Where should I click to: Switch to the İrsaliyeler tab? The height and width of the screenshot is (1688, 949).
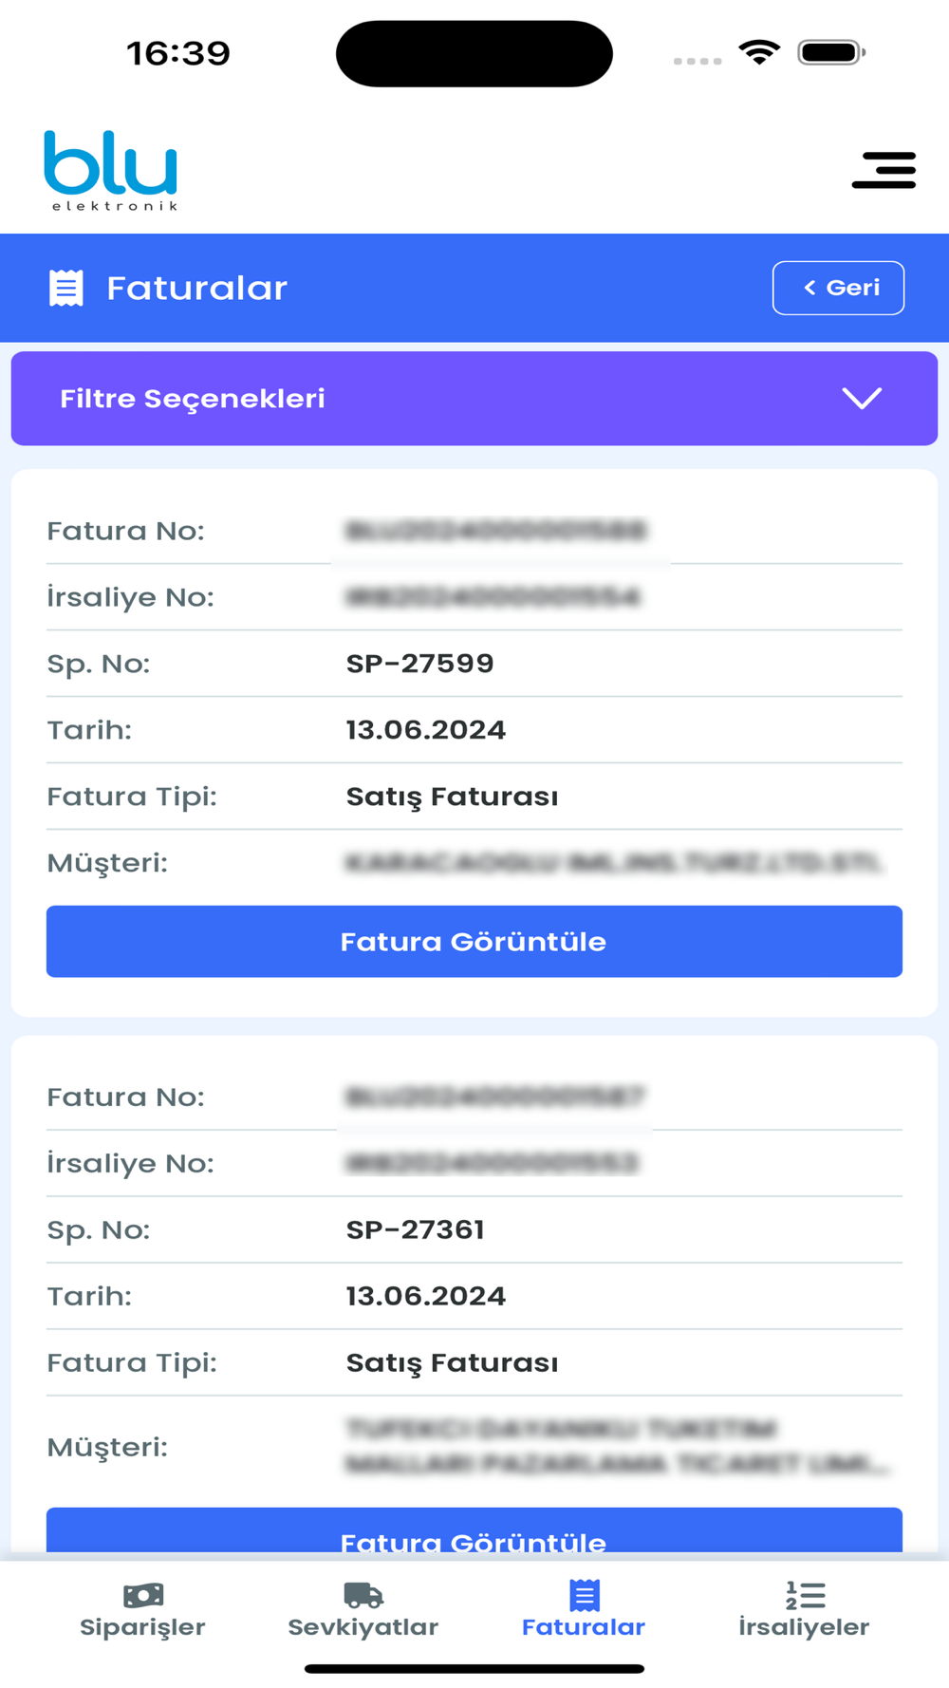[804, 1610]
